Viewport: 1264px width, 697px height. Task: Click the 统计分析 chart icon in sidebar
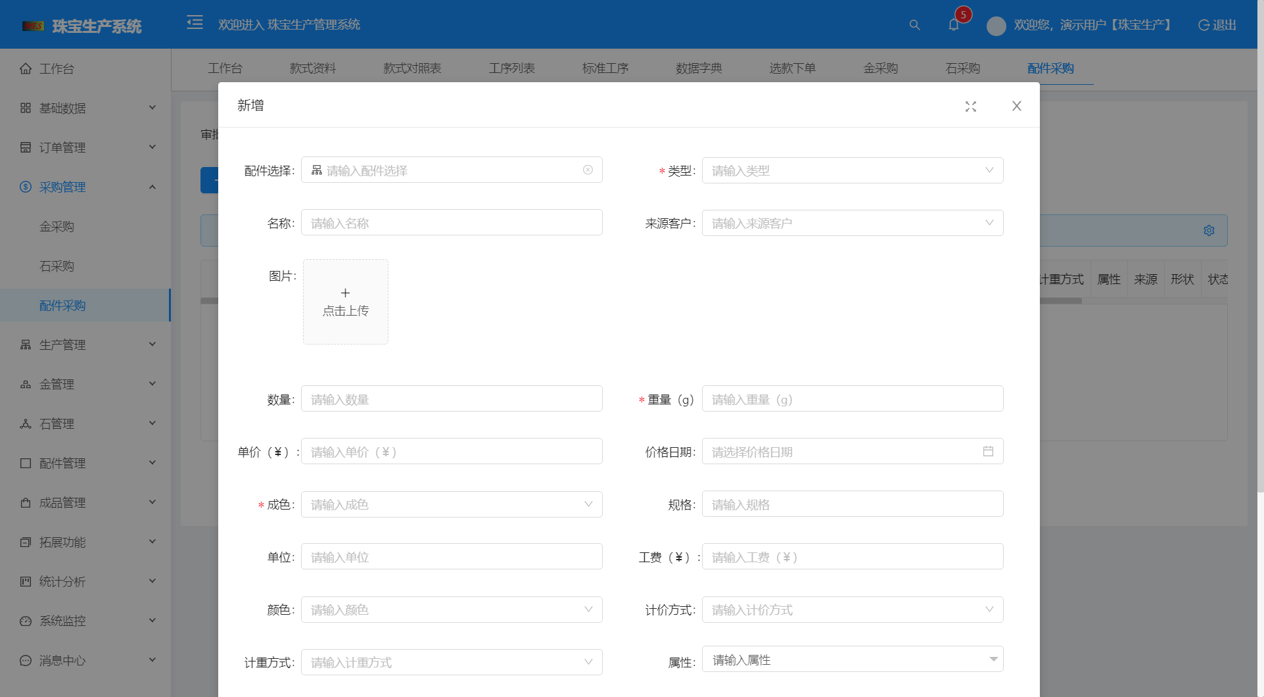tap(26, 581)
